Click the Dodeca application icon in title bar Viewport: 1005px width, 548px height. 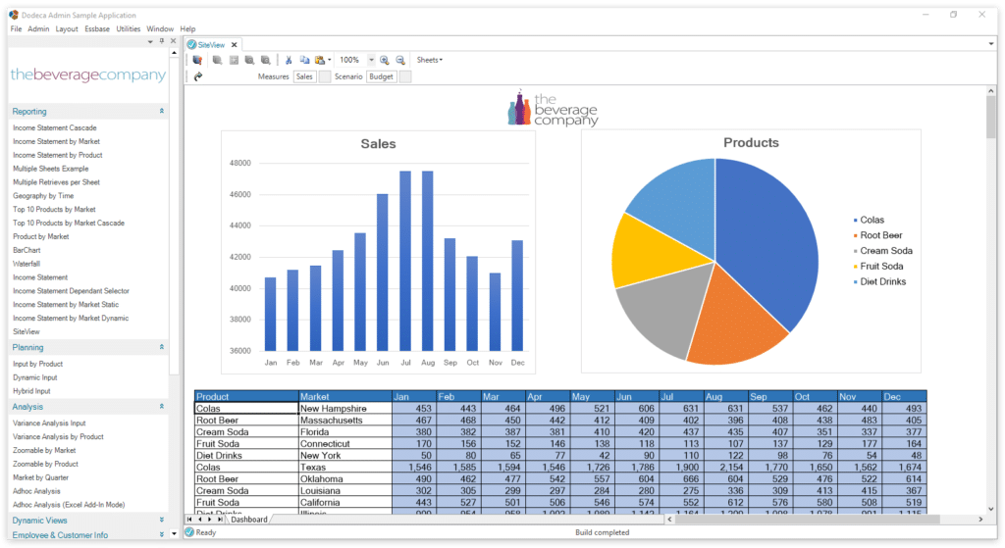pyautogui.click(x=14, y=15)
